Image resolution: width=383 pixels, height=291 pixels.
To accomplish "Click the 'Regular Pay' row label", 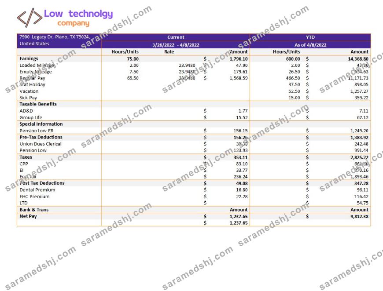I will [x=32, y=78].
